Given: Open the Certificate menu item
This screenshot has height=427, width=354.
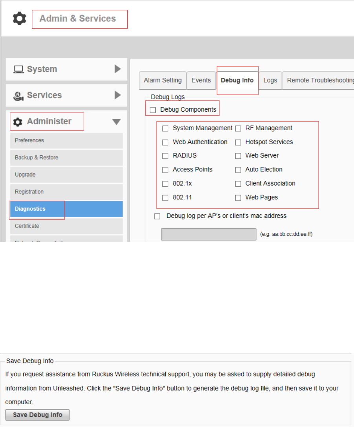Looking at the screenshot, I should tap(66, 226).
